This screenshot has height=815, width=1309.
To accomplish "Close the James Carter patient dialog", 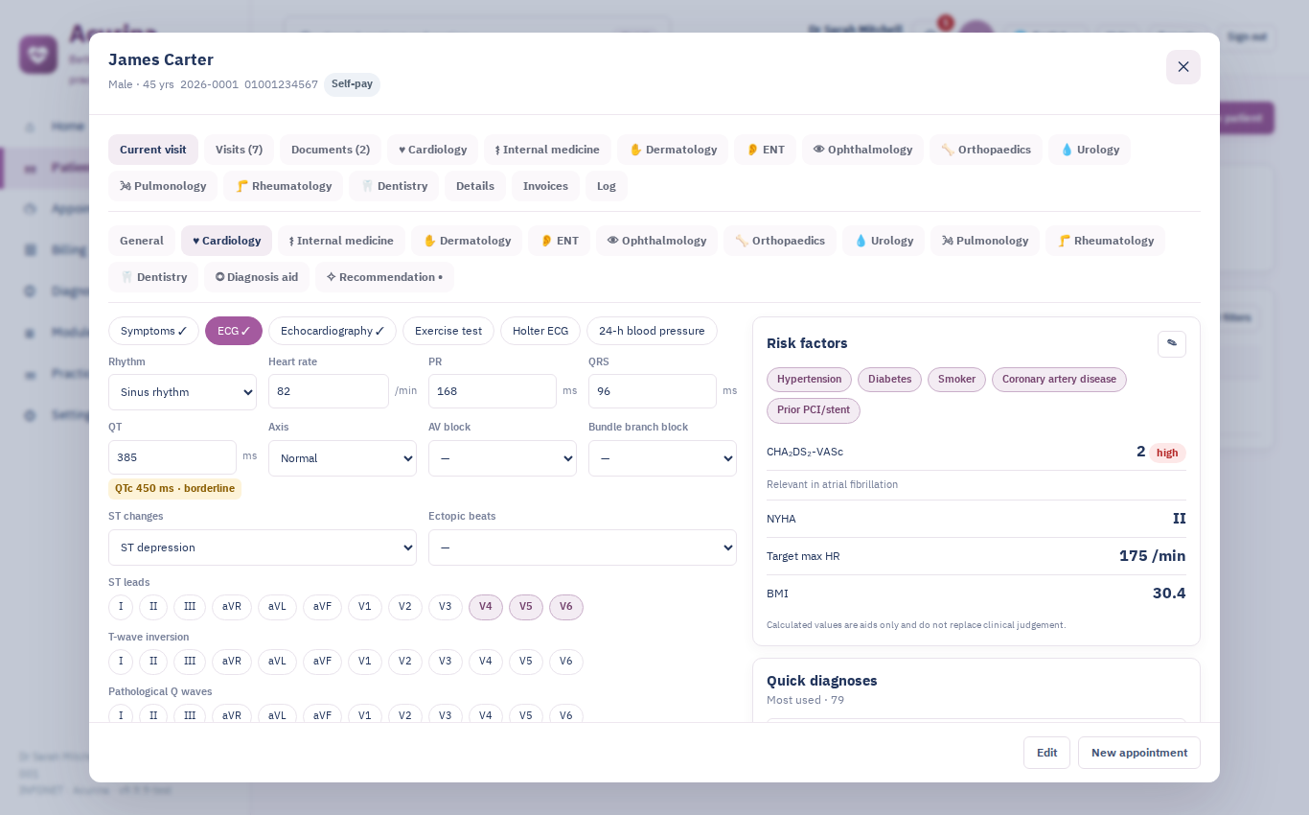I will [x=1183, y=67].
